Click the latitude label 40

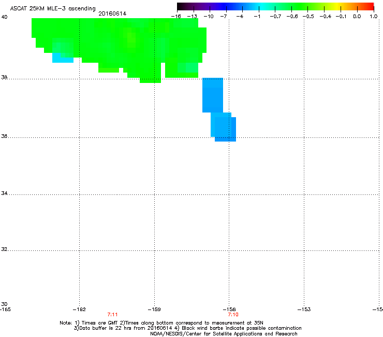tap(4, 17)
